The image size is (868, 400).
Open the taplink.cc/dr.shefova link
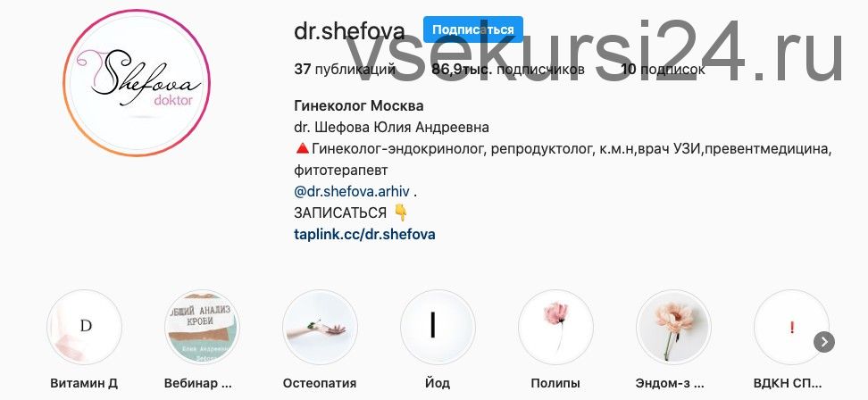(x=364, y=235)
